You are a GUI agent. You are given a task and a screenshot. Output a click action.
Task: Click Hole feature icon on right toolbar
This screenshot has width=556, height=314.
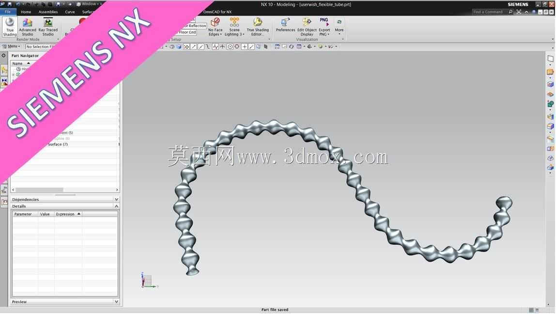(x=550, y=84)
